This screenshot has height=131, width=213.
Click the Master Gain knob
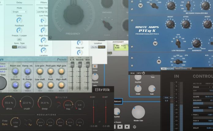tap(138, 112)
